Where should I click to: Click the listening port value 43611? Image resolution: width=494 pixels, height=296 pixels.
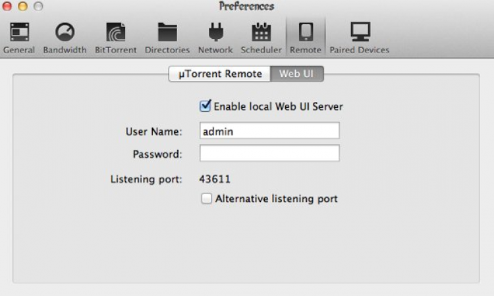[215, 179]
